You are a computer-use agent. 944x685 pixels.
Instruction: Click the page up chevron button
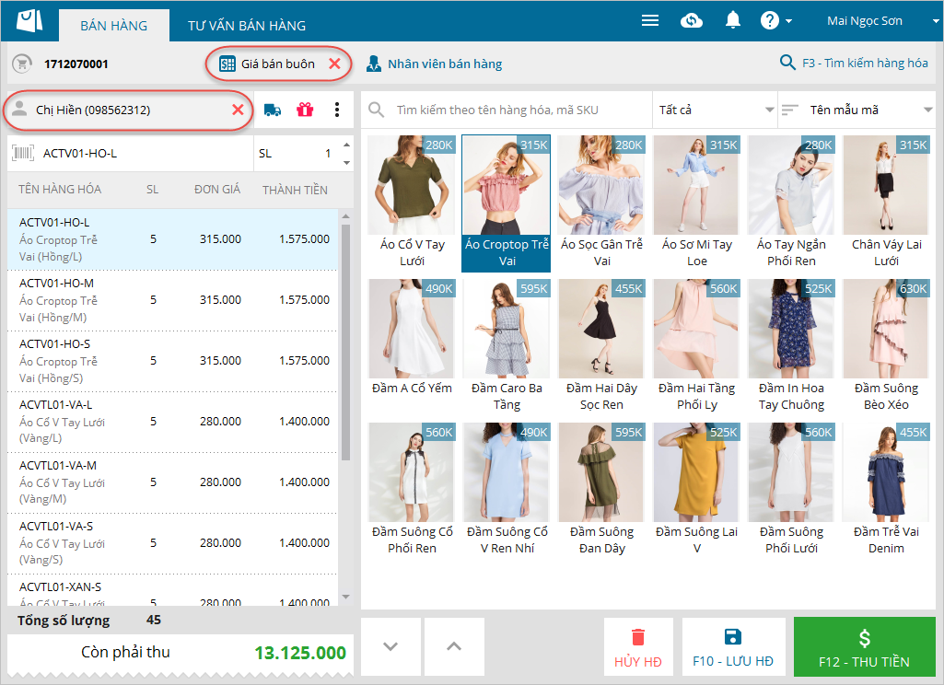[x=454, y=646]
